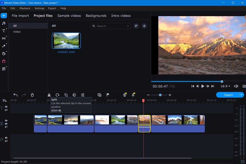
Task: Delete selected clip with trash icon
Action: coord(32,95)
